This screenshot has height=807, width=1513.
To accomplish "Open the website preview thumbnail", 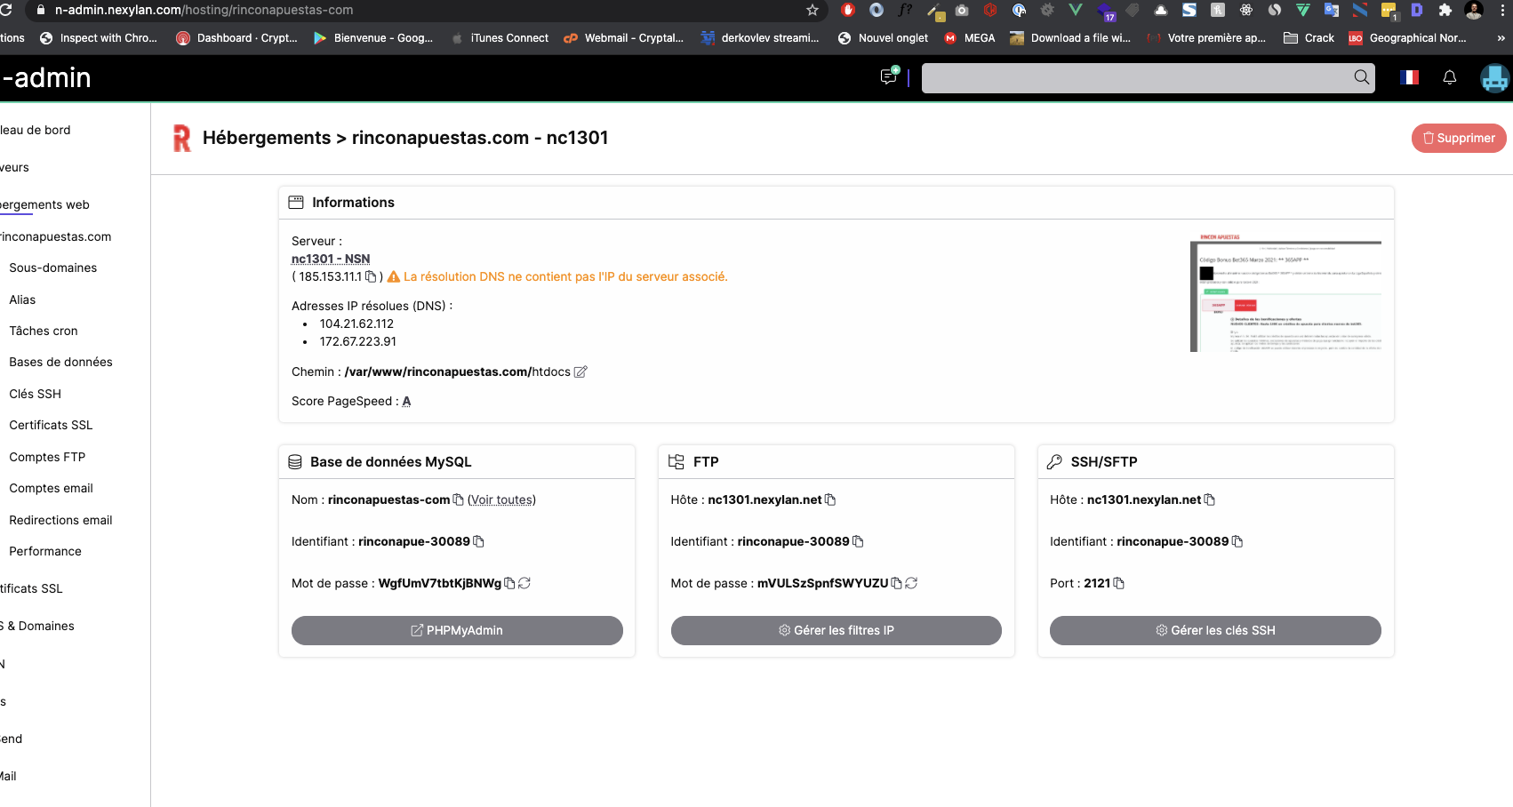I will click(x=1285, y=293).
